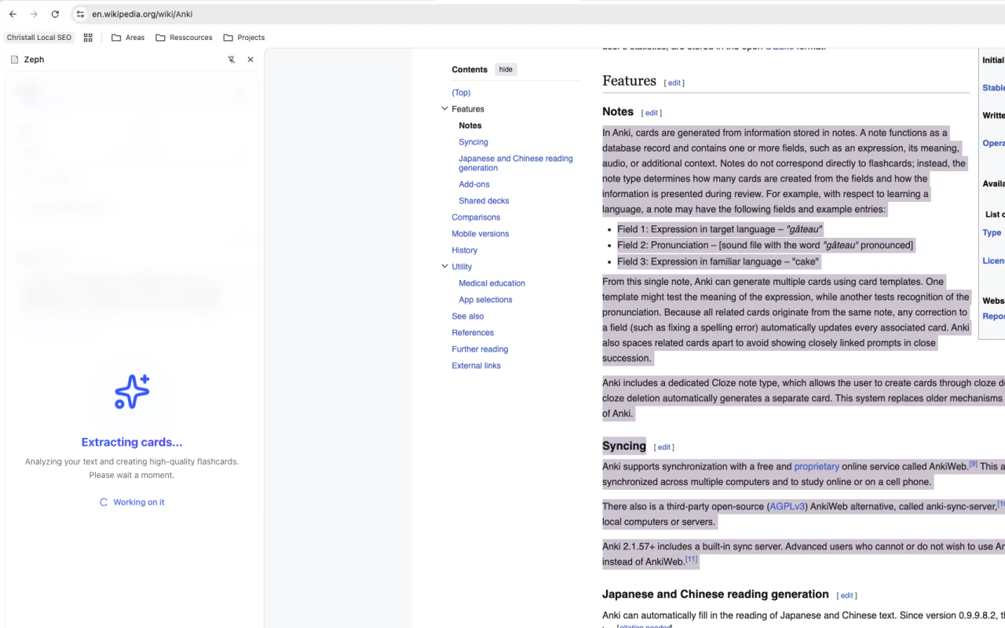Go to Medical education in Contents
This screenshot has height=628, width=1005.
pyautogui.click(x=492, y=283)
